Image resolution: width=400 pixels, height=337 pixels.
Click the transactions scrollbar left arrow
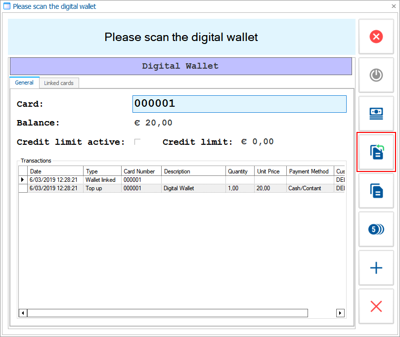point(23,313)
